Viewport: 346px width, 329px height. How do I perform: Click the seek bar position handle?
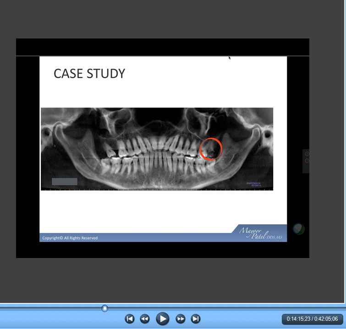coord(104,308)
